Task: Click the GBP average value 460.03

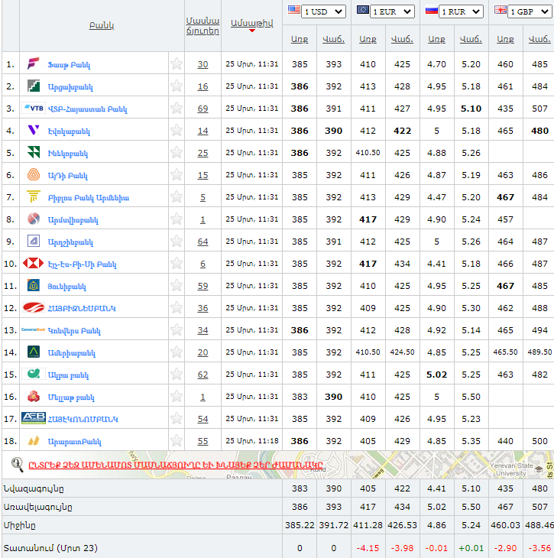Action: (505, 525)
